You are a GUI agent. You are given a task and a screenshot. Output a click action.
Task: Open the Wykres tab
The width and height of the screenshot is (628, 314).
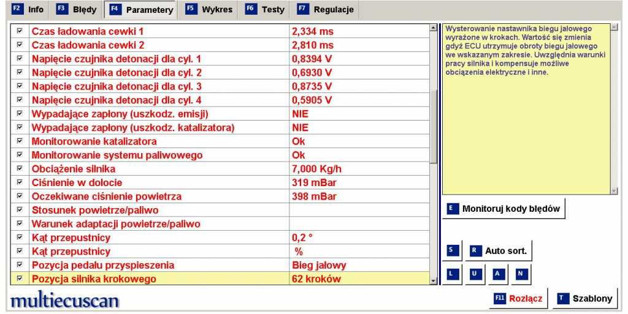210,10
